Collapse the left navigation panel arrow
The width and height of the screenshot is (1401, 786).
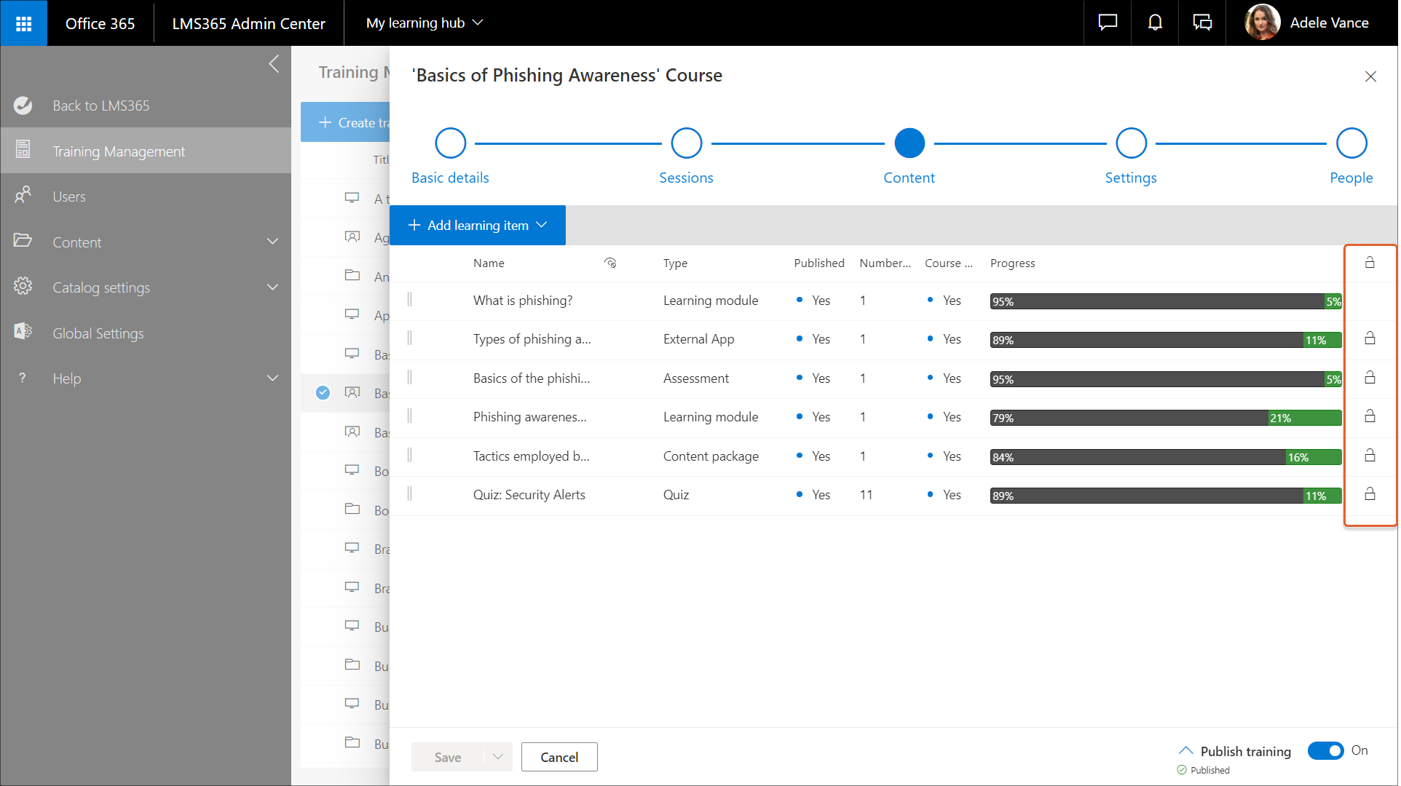point(274,64)
